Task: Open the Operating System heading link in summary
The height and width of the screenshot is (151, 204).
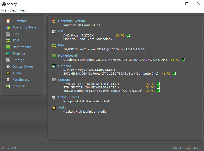Action: [x=71, y=21]
